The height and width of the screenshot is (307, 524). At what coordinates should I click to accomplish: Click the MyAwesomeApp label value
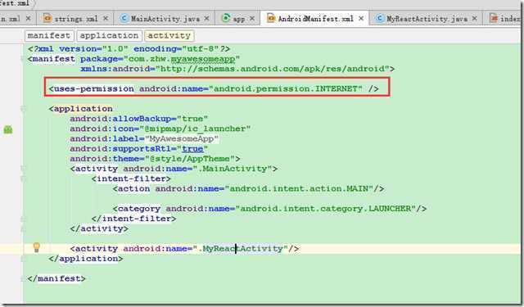point(182,138)
